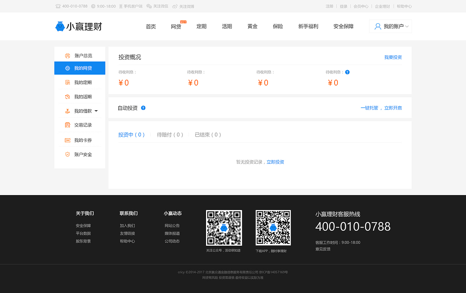Open the help icon beside 待收利息
Screen dimensions: 466x293
click(x=347, y=72)
